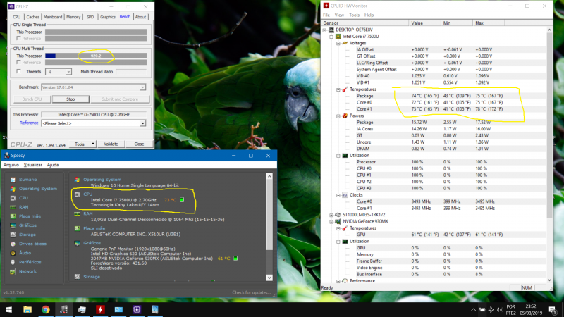Open Sumário icon in Speccy sidebar

pyautogui.click(x=13, y=180)
